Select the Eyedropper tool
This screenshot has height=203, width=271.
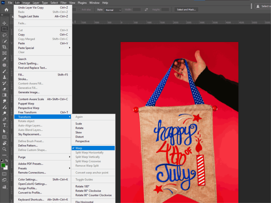(4, 59)
